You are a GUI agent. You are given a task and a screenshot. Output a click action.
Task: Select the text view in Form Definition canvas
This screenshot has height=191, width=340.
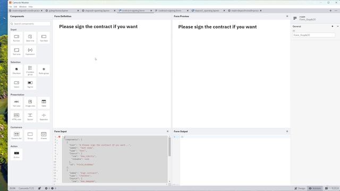(x=98, y=27)
